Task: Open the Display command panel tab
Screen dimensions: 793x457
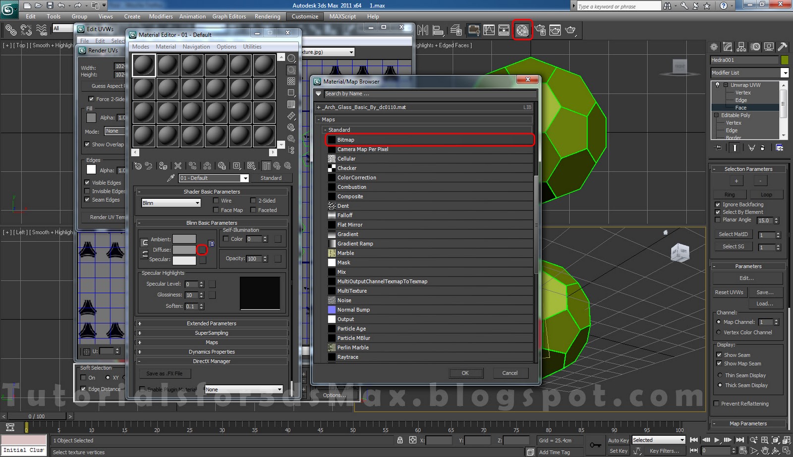Action: tap(769, 47)
